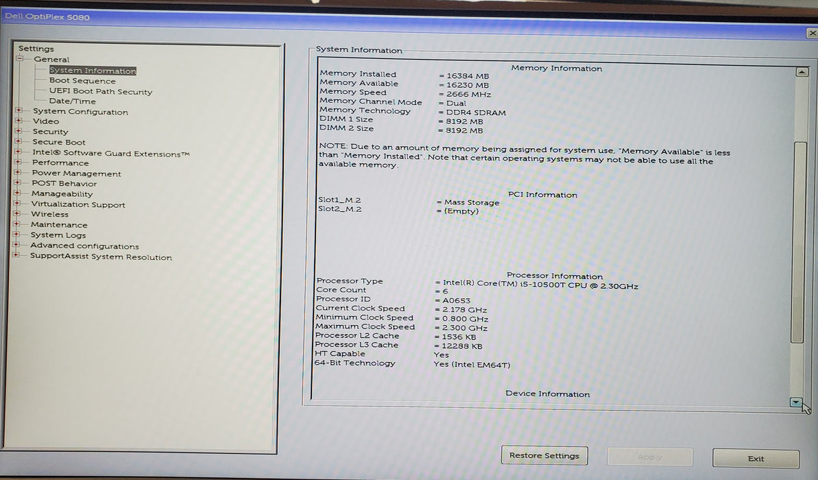Expand the Performance node
The image size is (818, 480).
pos(18,162)
